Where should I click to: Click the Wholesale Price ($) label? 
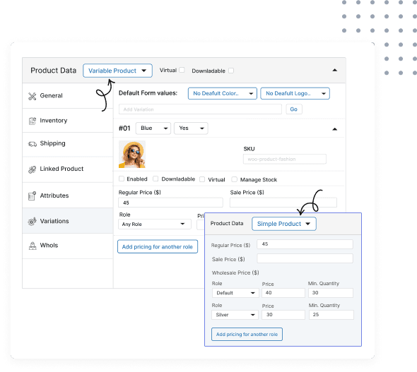(235, 272)
